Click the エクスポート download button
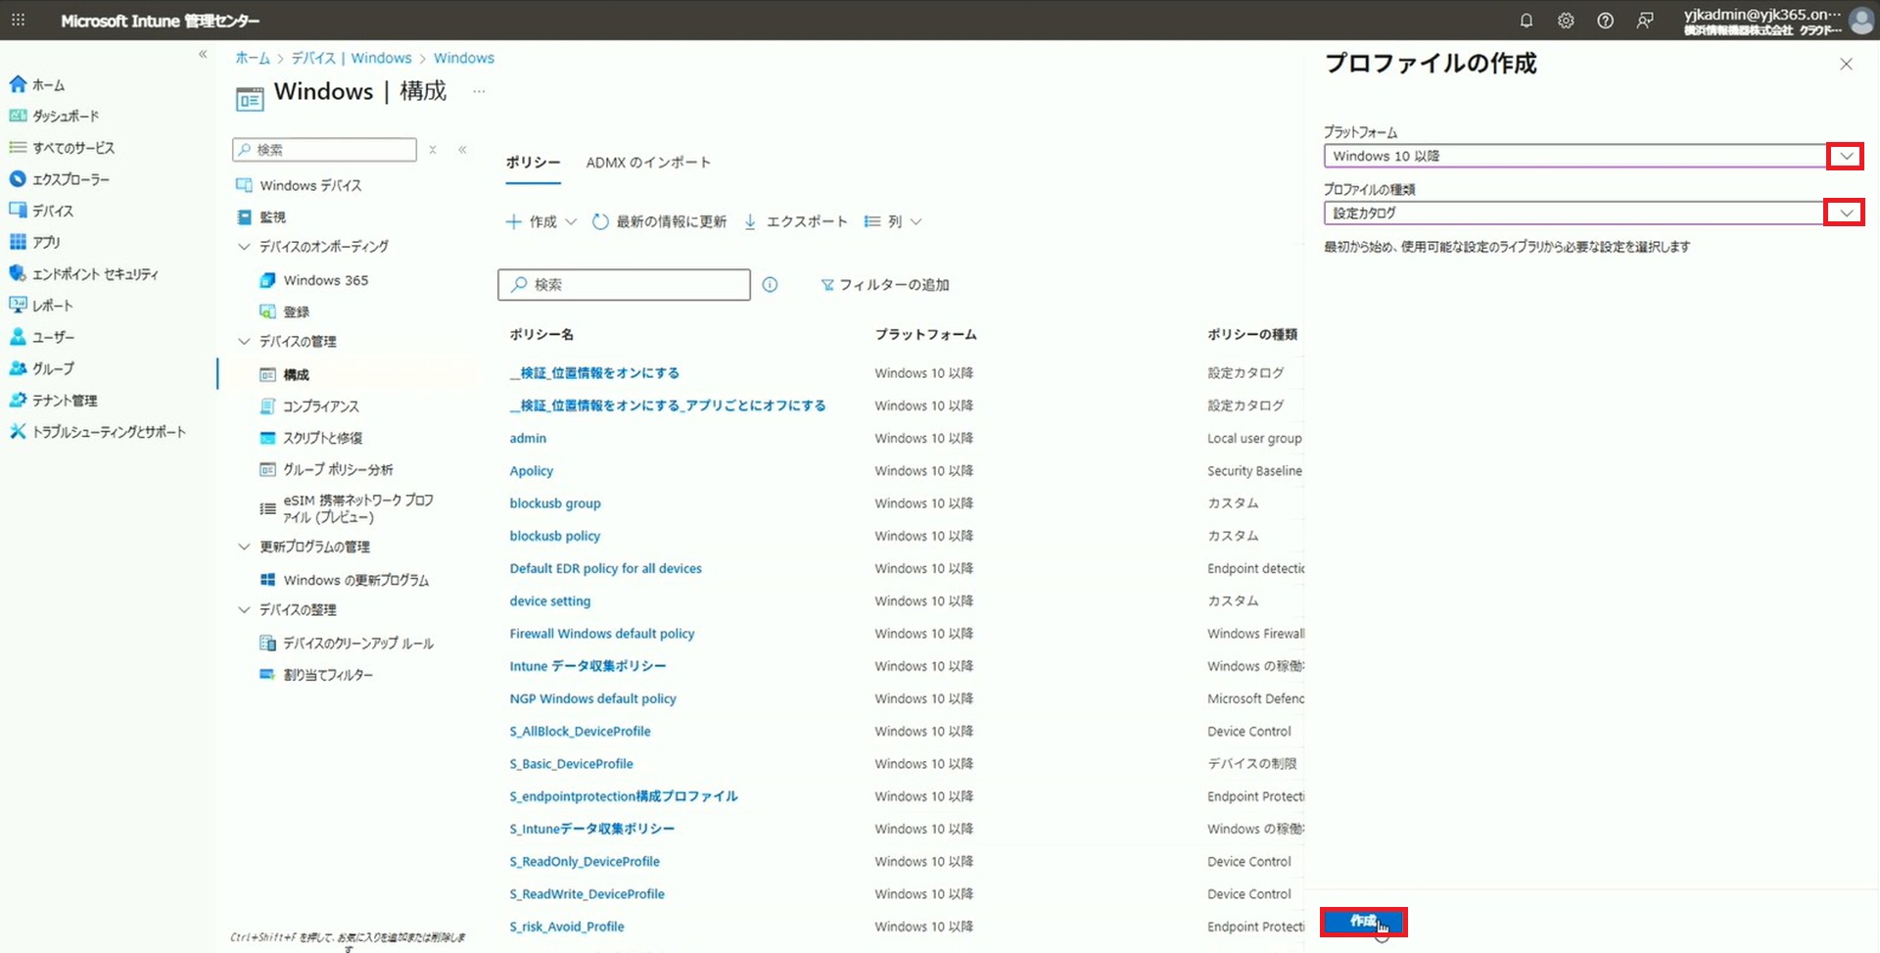The height and width of the screenshot is (953, 1880). click(795, 222)
